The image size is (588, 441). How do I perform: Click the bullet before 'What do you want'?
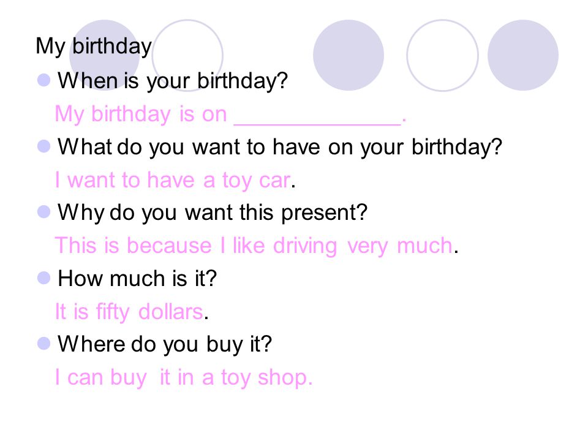44,146
